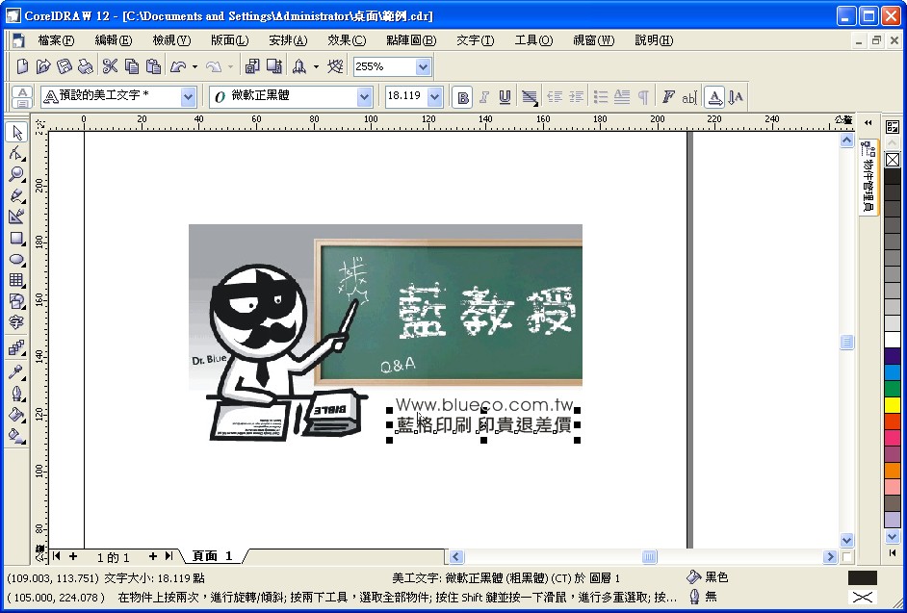Click the vertical scrollbar down arrow
This screenshot has height=613, width=907.
[x=846, y=540]
